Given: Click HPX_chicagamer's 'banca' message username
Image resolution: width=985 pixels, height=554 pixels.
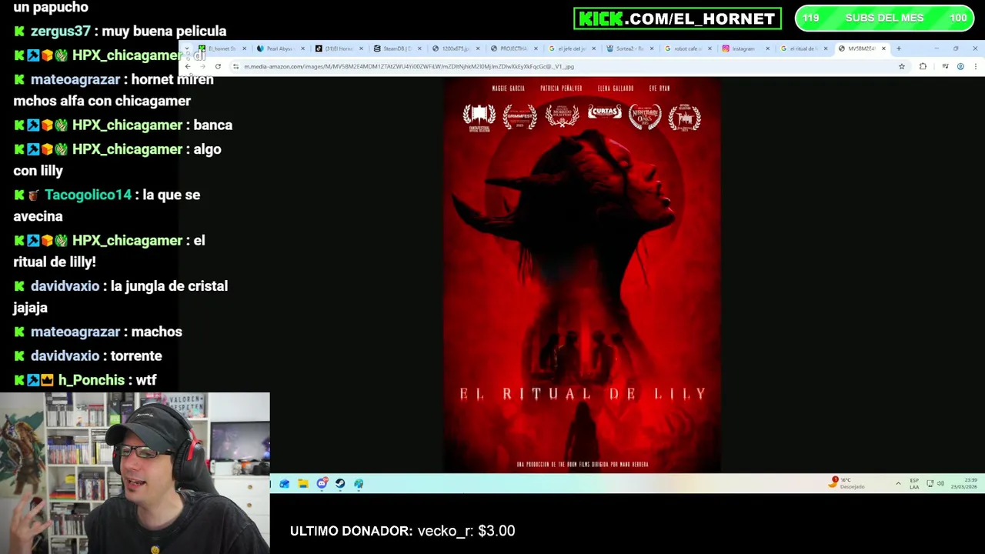Looking at the screenshot, I should pyautogui.click(x=127, y=125).
